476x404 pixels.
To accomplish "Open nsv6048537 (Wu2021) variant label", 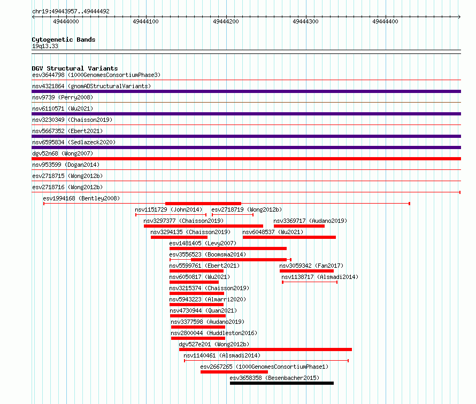I will (x=273, y=232).
